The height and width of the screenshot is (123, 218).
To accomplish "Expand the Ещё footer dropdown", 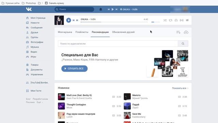I will [x=40, y=102].
